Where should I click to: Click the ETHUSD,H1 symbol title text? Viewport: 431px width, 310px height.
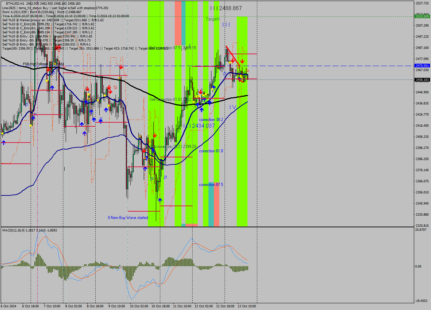(x=15, y=3)
